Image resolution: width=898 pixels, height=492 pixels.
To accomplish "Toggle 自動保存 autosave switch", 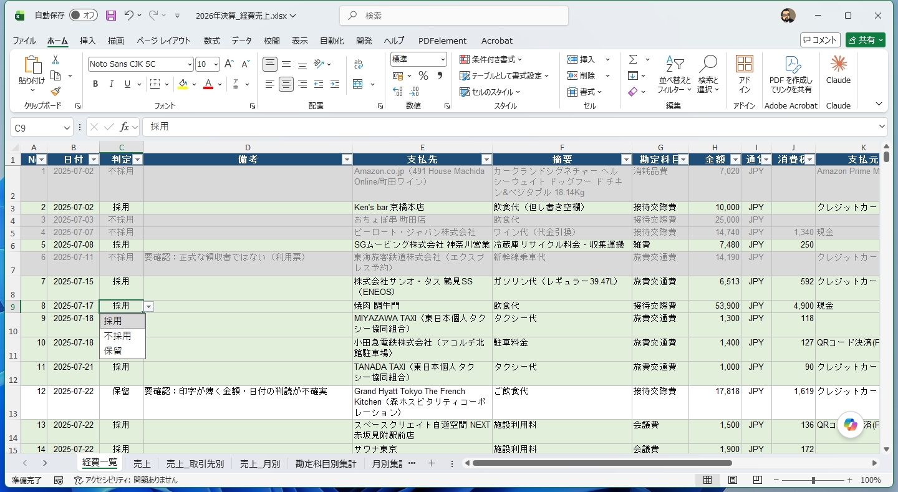I will 84,16.
